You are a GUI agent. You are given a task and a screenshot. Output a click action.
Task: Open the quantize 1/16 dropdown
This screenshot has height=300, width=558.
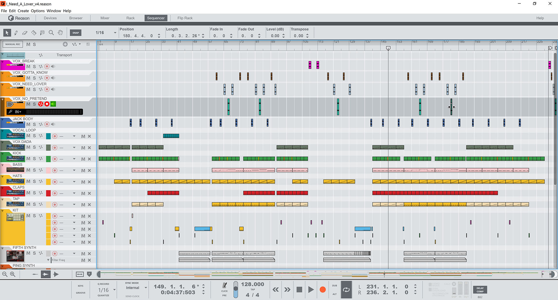click(x=114, y=290)
